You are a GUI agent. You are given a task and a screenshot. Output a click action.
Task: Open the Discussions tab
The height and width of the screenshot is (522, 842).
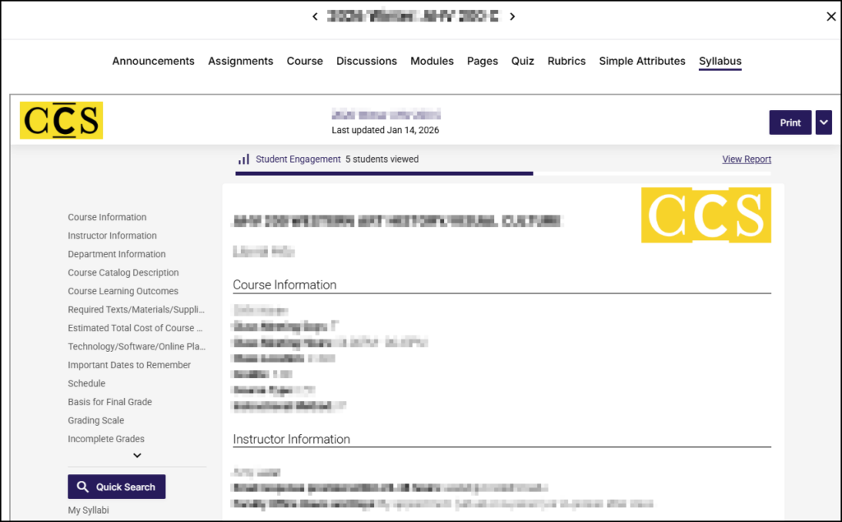point(367,61)
